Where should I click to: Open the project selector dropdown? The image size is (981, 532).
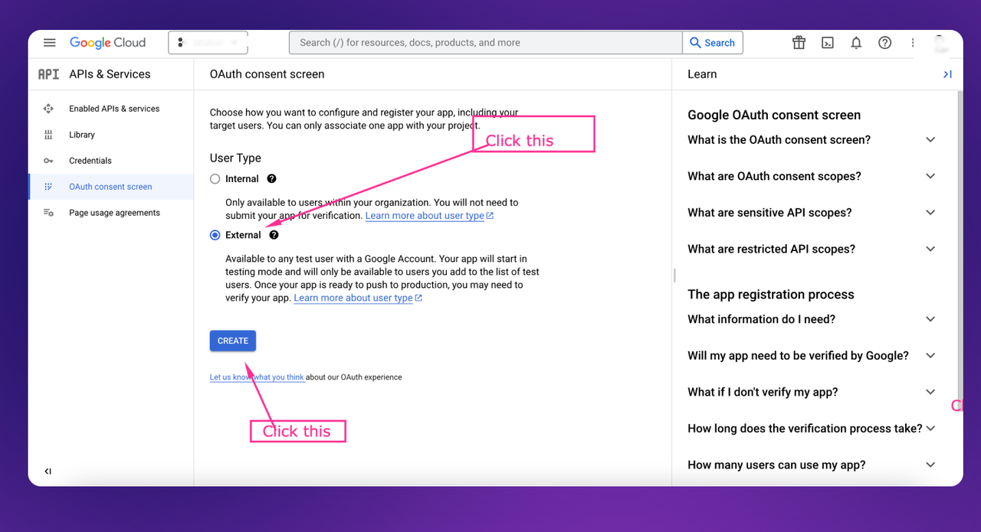[208, 43]
